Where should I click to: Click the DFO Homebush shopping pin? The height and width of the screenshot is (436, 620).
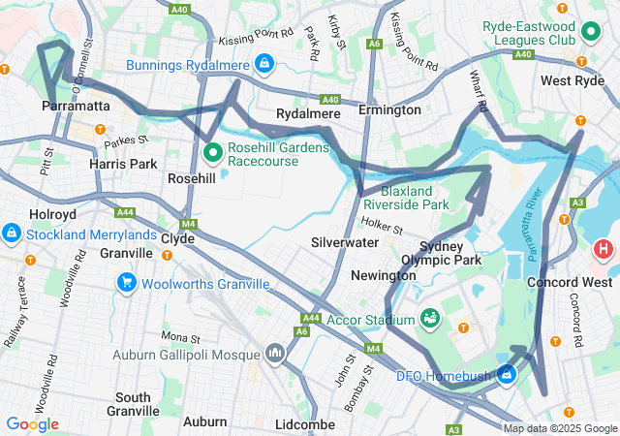[x=507, y=374]
